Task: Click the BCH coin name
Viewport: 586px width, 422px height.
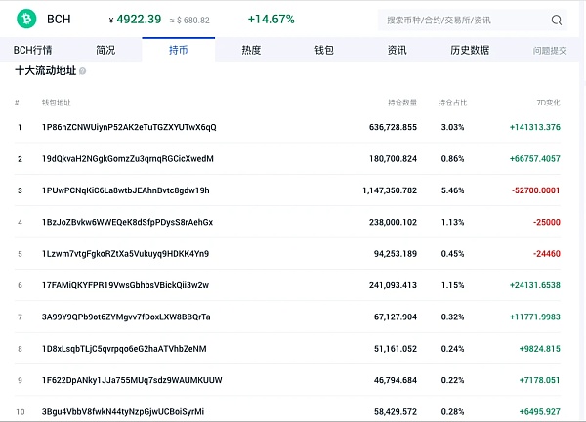Action: point(59,20)
